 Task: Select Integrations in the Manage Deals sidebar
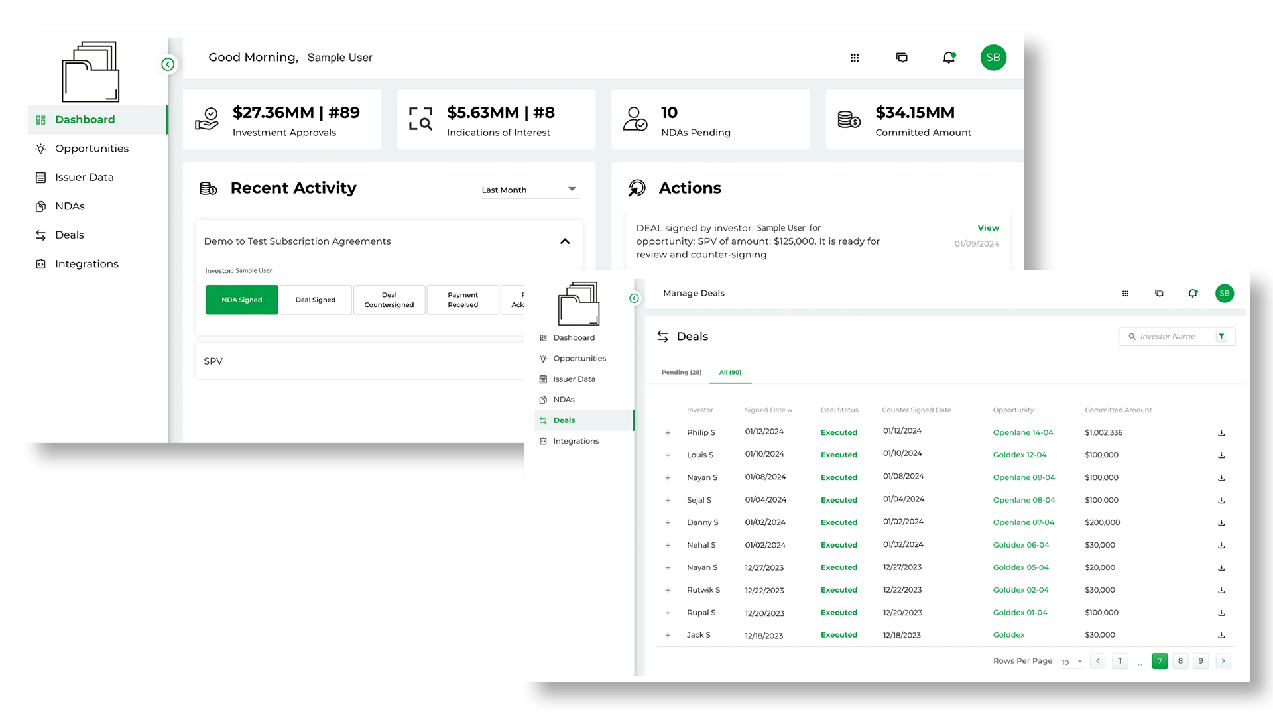576,441
